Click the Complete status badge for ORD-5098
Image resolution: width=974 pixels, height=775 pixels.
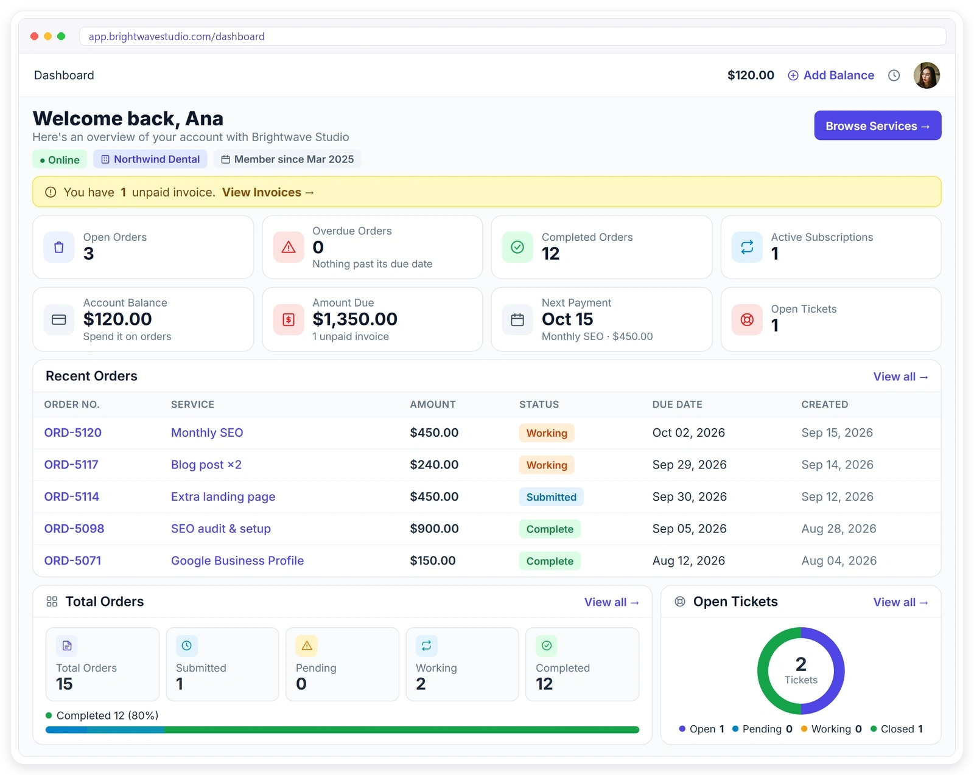(x=550, y=529)
